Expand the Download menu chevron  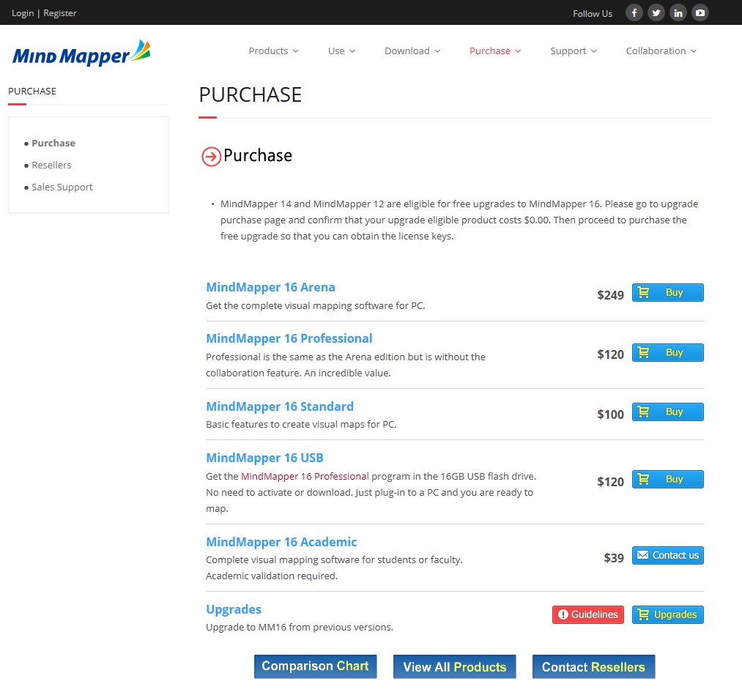[437, 51]
